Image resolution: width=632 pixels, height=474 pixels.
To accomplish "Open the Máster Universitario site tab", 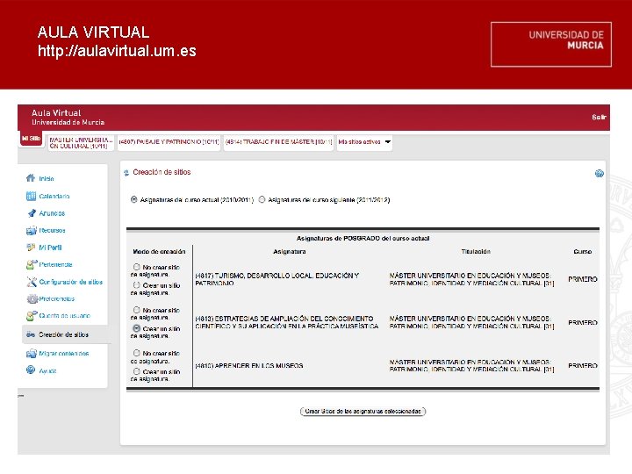I will pyautogui.click(x=81, y=143).
